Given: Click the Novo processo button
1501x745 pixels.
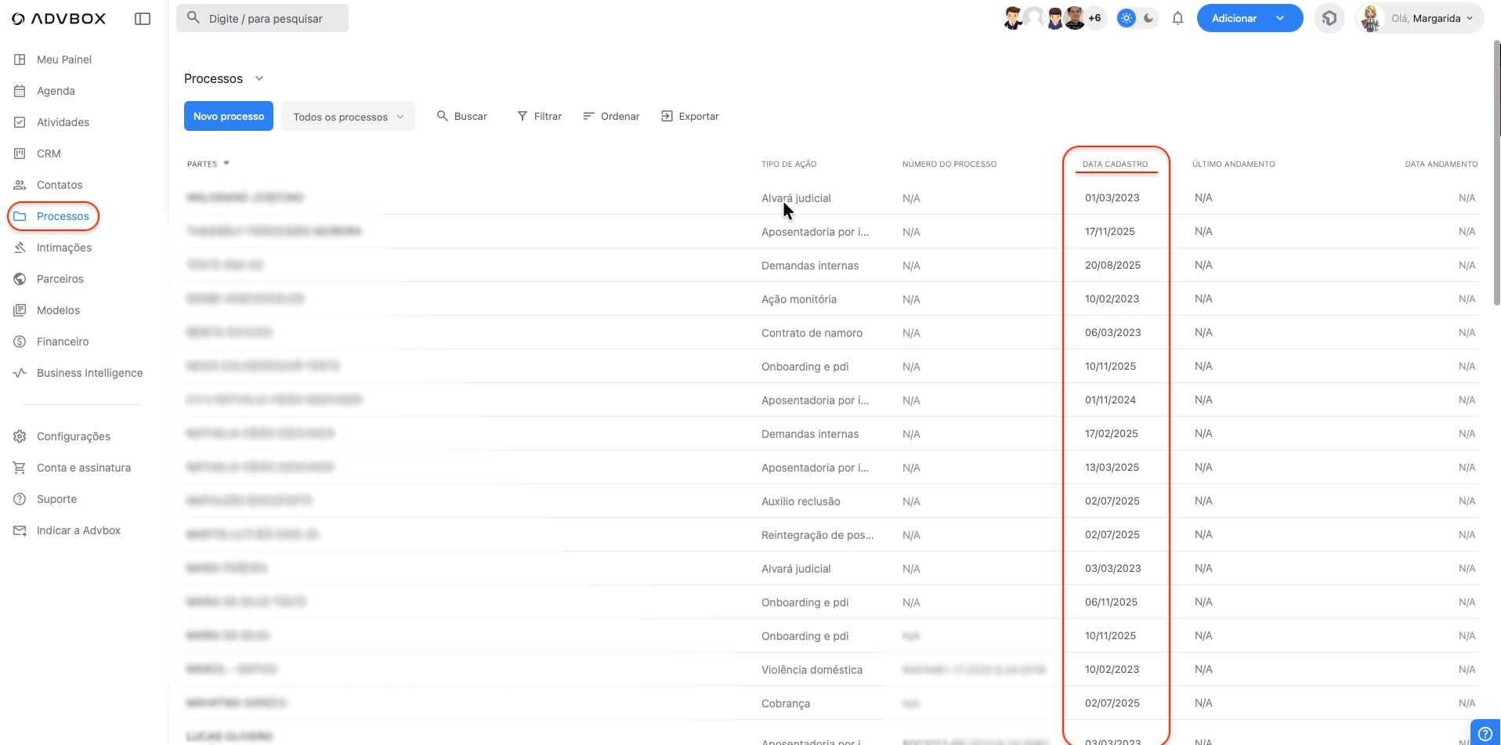Looking at the screenshot, I should (229, 116).
